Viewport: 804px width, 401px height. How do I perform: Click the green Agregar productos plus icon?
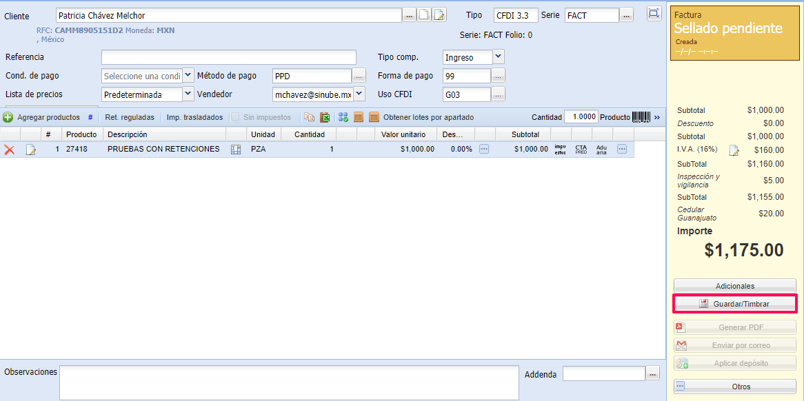[8, 118]
